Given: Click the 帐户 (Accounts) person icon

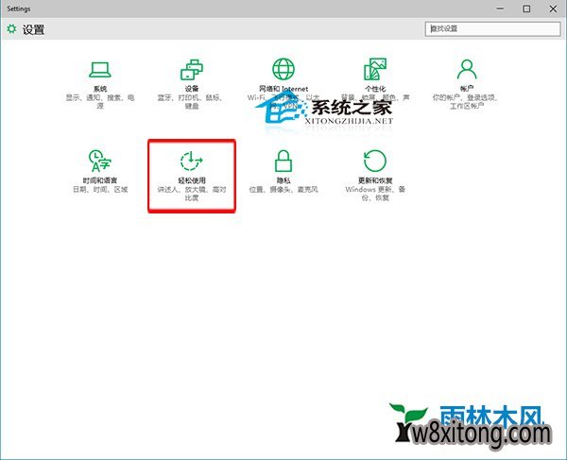Looking at the screenshot, I should (466, 70).
